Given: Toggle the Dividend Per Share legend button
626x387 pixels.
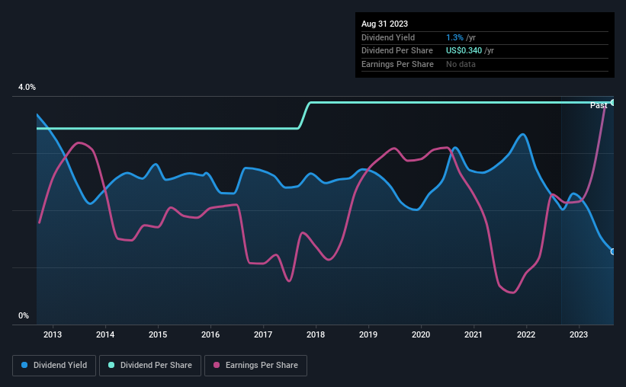Looking at the screenshot, I should point(150,366).
